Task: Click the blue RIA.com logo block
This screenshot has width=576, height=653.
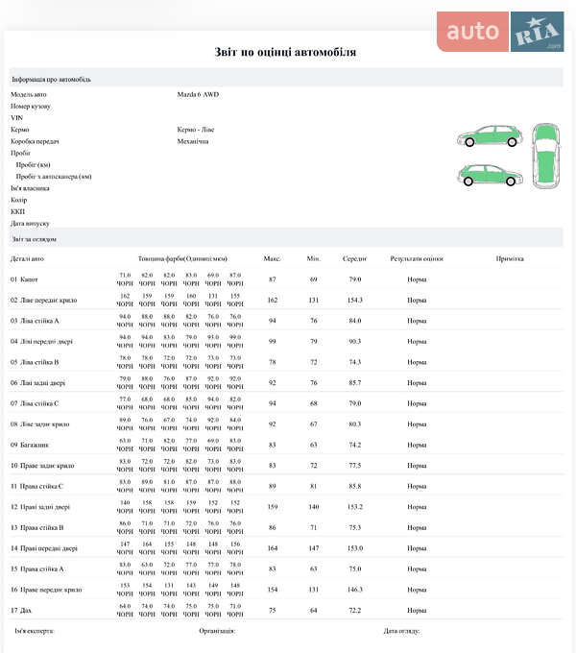Action: 537,32
